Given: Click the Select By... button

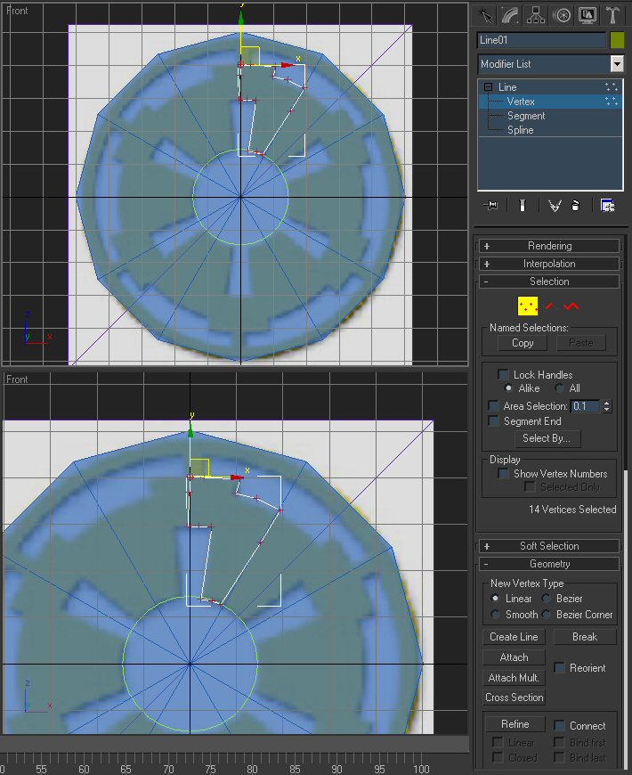Looking at the screenshot, I should [x=546, y=438].
